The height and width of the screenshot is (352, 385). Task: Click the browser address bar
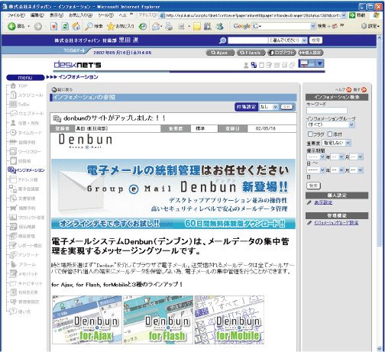tap(253, 15)
